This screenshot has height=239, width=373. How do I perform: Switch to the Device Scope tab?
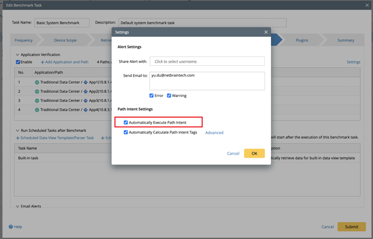tap(65, 41)
